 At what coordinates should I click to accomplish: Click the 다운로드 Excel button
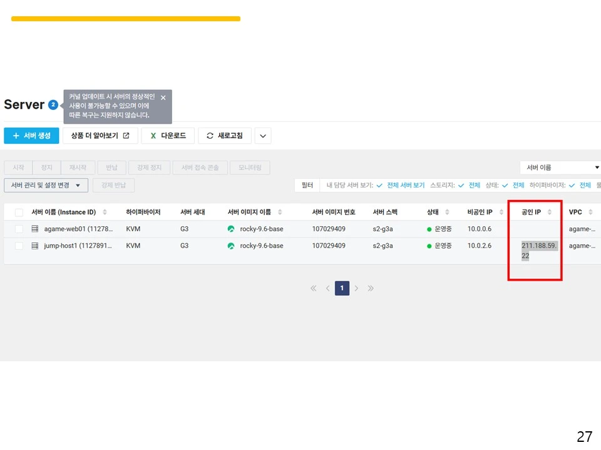[168, 136]
